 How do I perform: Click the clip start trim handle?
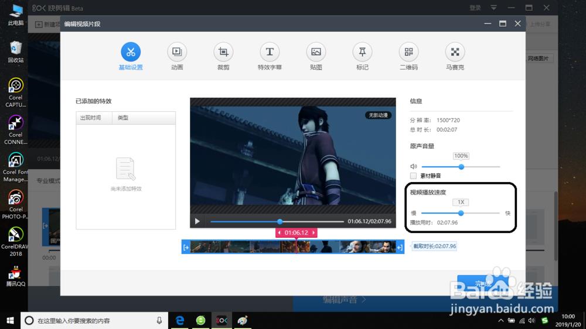coord(186,247)
